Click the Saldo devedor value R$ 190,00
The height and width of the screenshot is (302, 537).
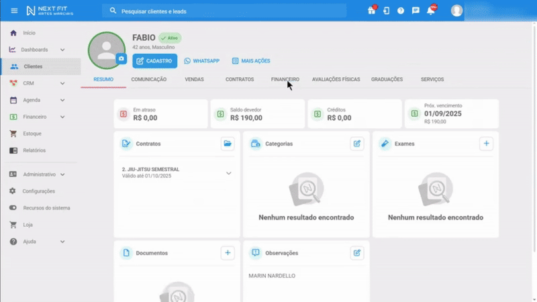tap(246, 118)
